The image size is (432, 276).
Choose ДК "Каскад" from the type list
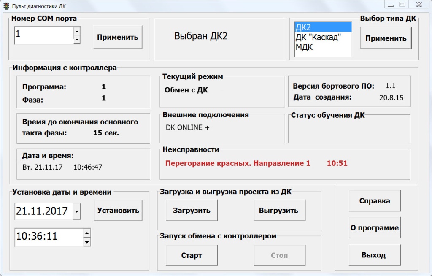323,37
